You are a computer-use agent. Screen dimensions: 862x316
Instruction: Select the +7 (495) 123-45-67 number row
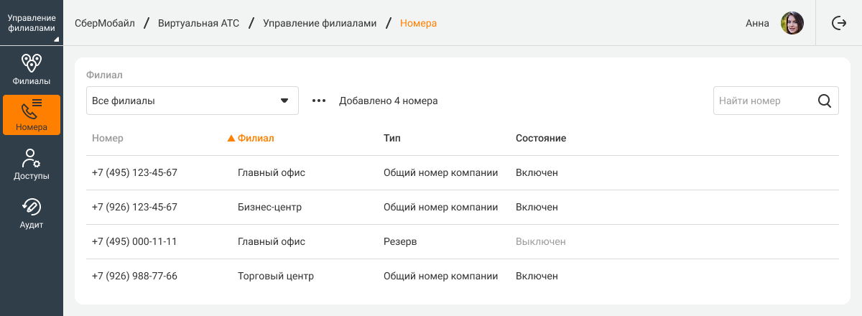(x=134, y=172)
